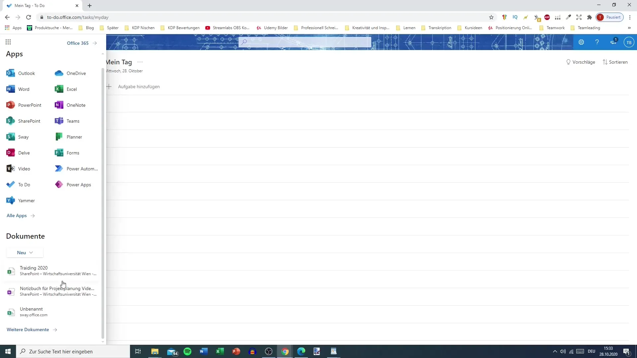Open Weitere Dokumente
Image resolution: width=637 pixels, height=358 pixels.
pyautogui.click(x=32, y=329)
